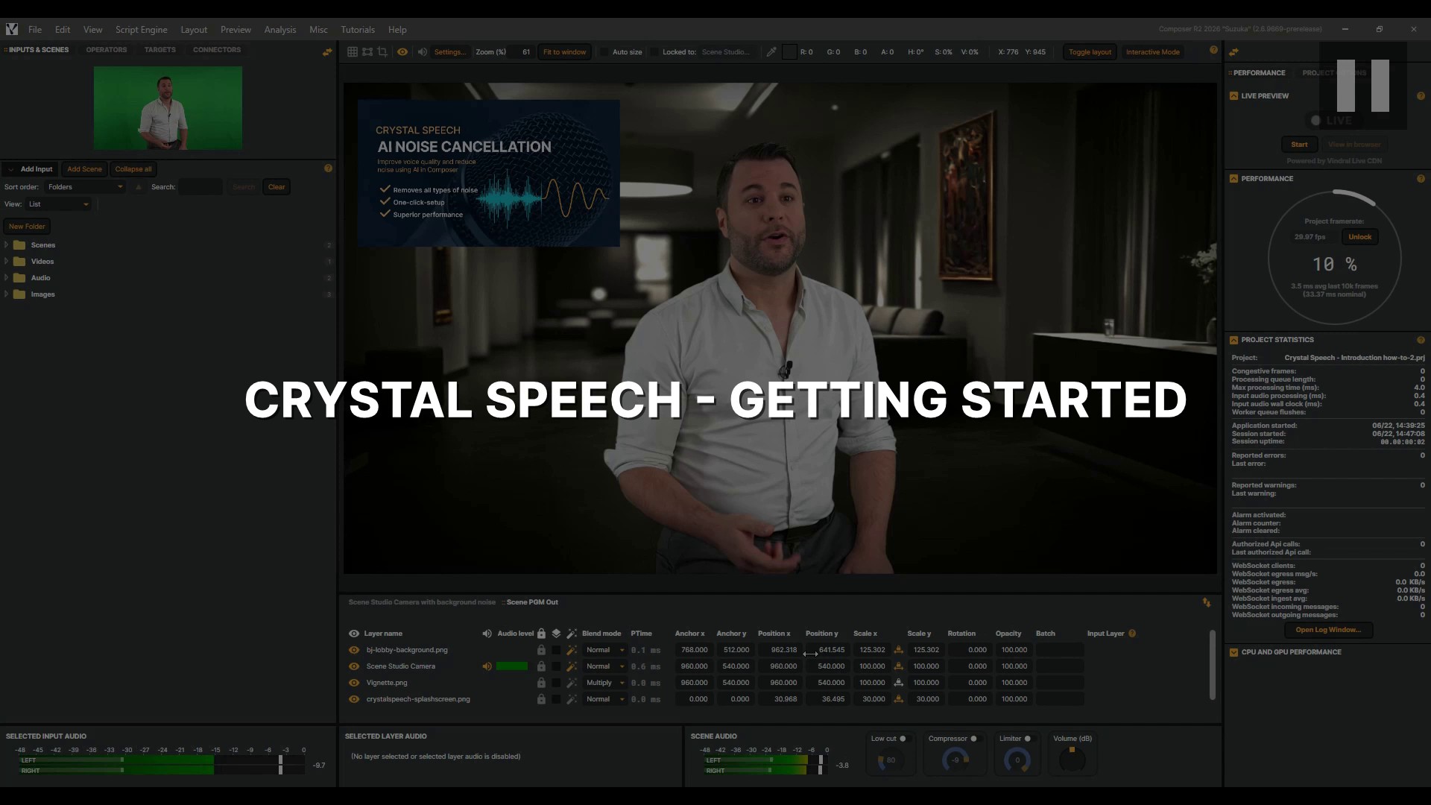Click the sampled color swatch beside eyedropper
1431x805 pixels.
pyautogui.click(x=789, y=52)
